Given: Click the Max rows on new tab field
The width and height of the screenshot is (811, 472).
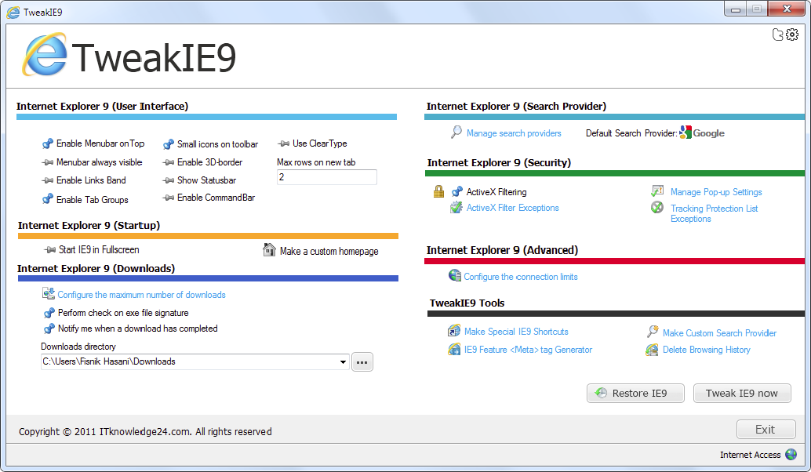Looking at the screenshot, I should (x=327, y=177).
